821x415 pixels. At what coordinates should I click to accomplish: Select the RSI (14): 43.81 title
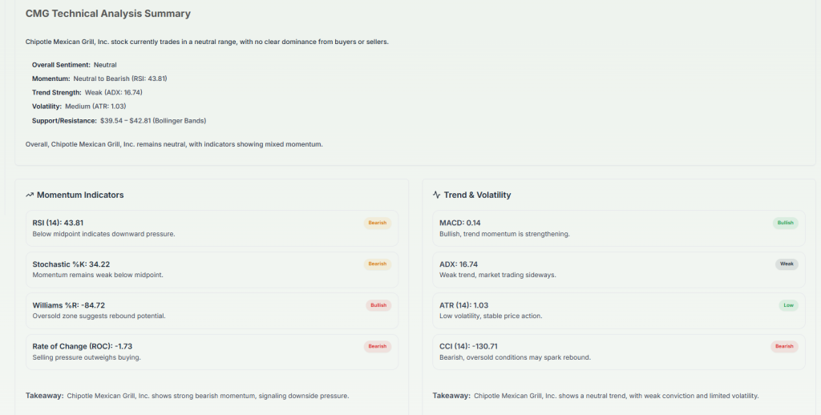(58, 223)
